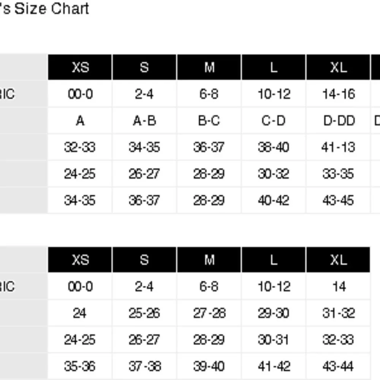Screen dimensions: 380x380
Task: Click the 38-40 measurement cell
Action: [x=274, y=147]
